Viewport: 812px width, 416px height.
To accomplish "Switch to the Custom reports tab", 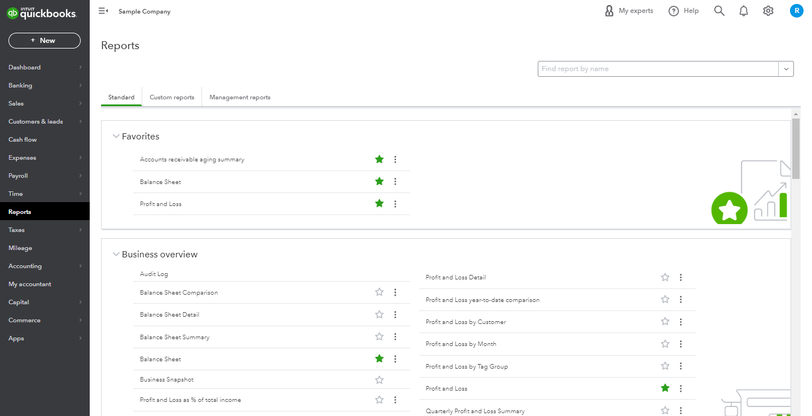I will (172, 97).
